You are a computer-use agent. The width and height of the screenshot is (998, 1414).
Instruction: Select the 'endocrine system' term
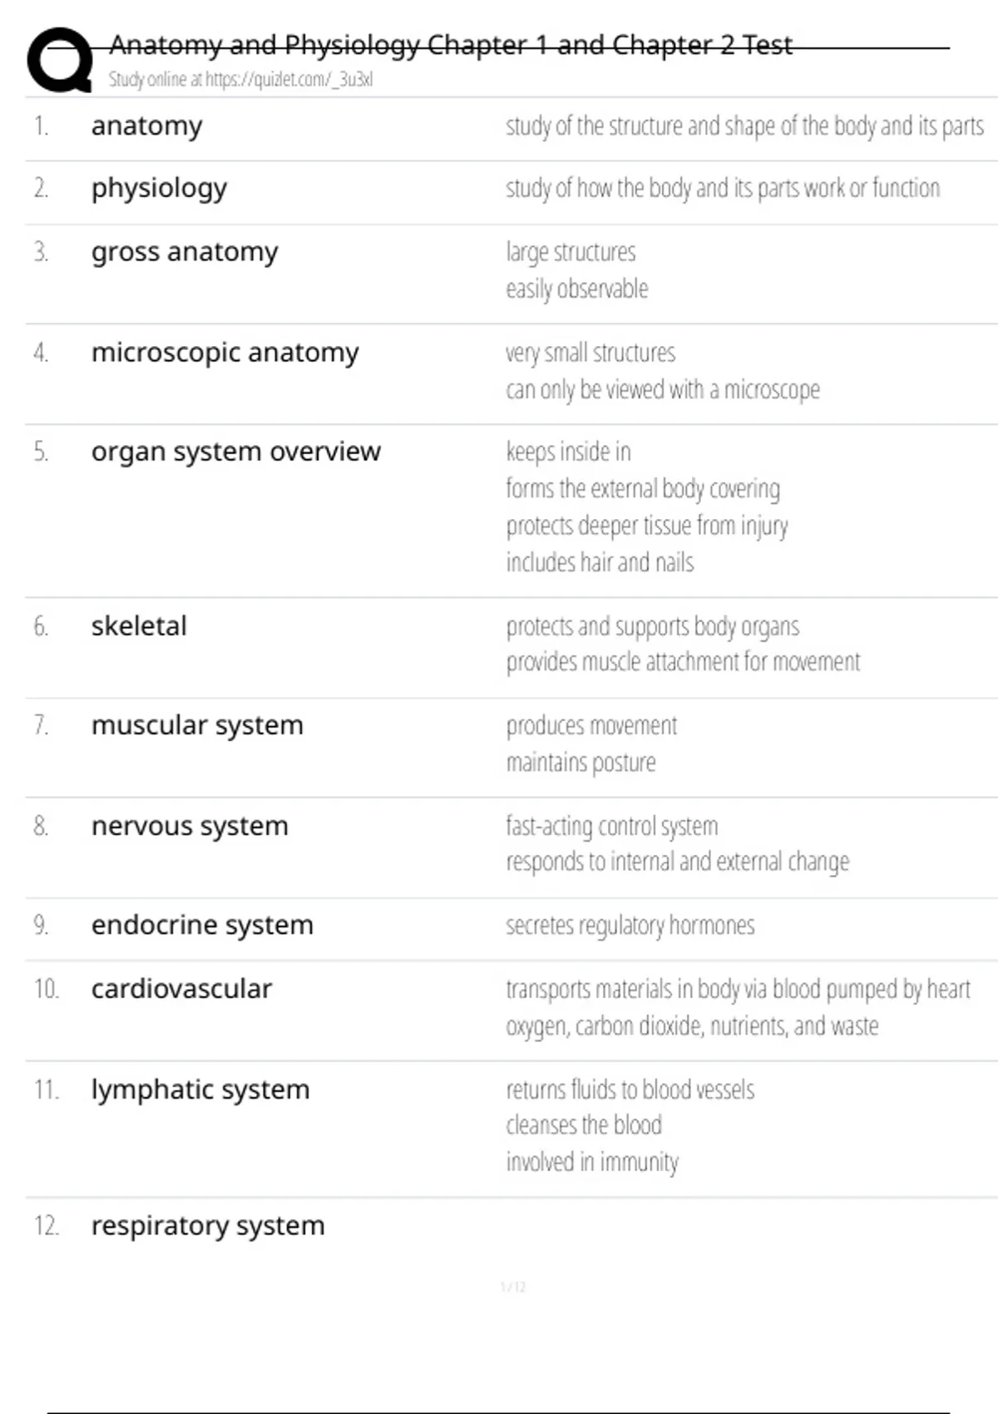tap(202, 925)
